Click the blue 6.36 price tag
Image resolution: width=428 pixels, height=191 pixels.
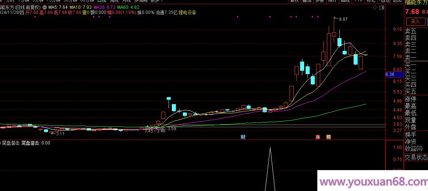[390, 74]
